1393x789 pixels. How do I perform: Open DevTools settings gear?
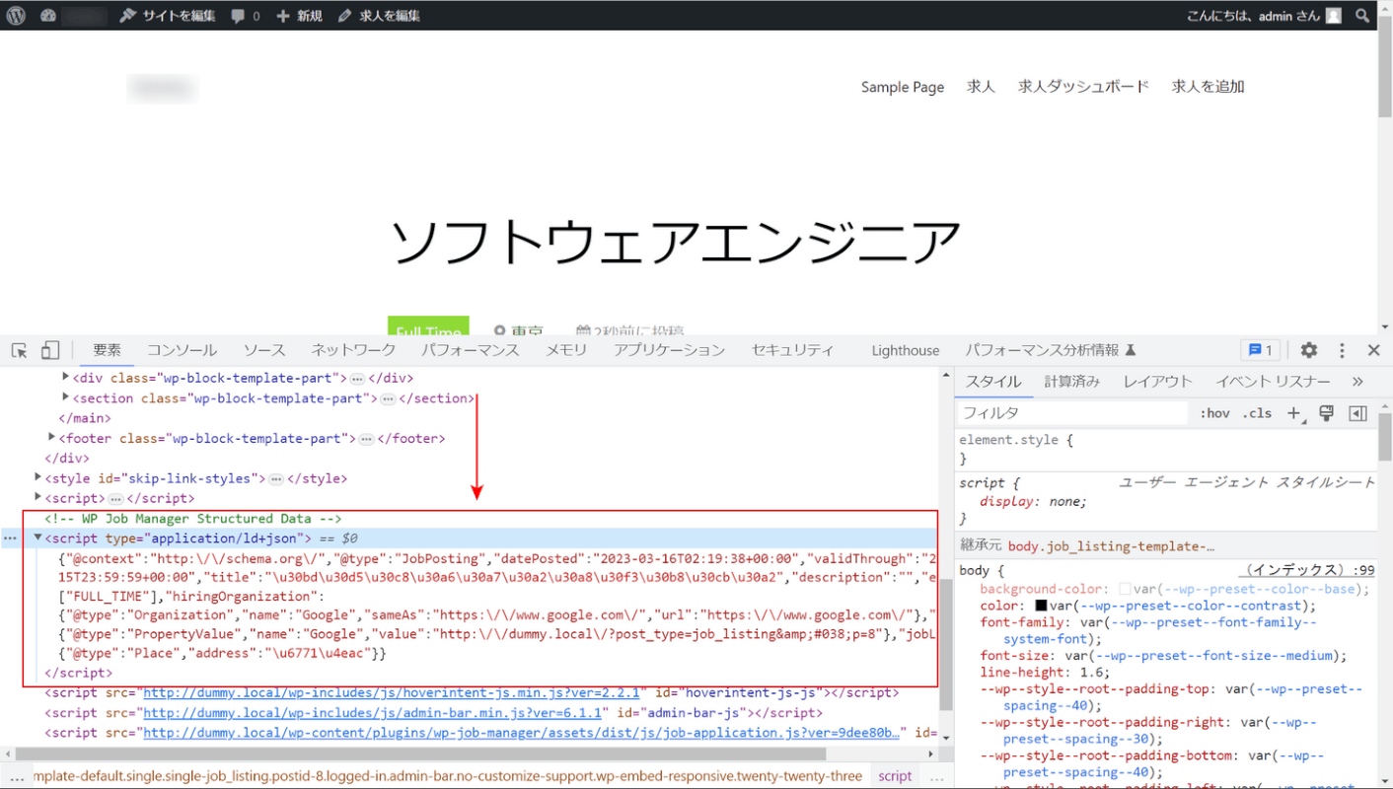(1309, 350)
